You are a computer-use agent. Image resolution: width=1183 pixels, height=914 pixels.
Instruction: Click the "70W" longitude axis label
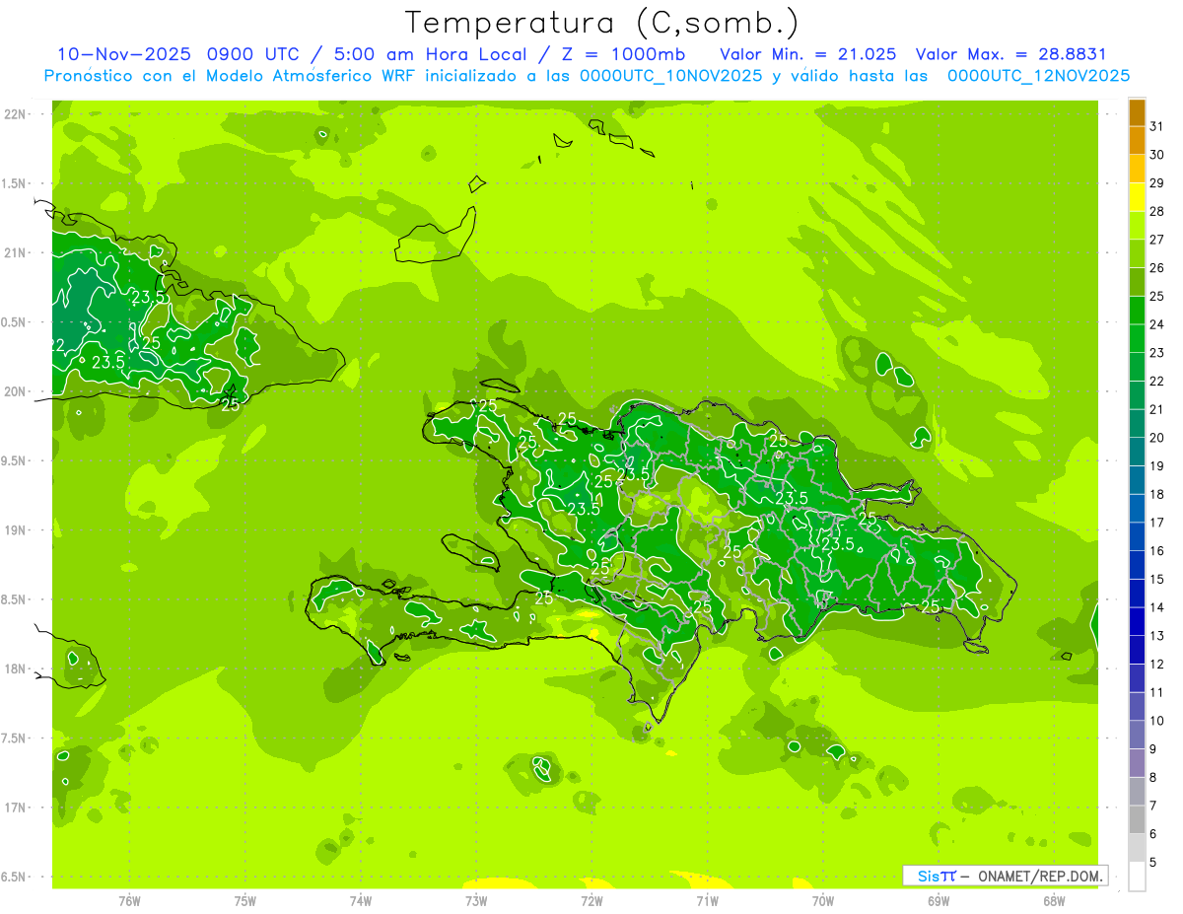823,900
